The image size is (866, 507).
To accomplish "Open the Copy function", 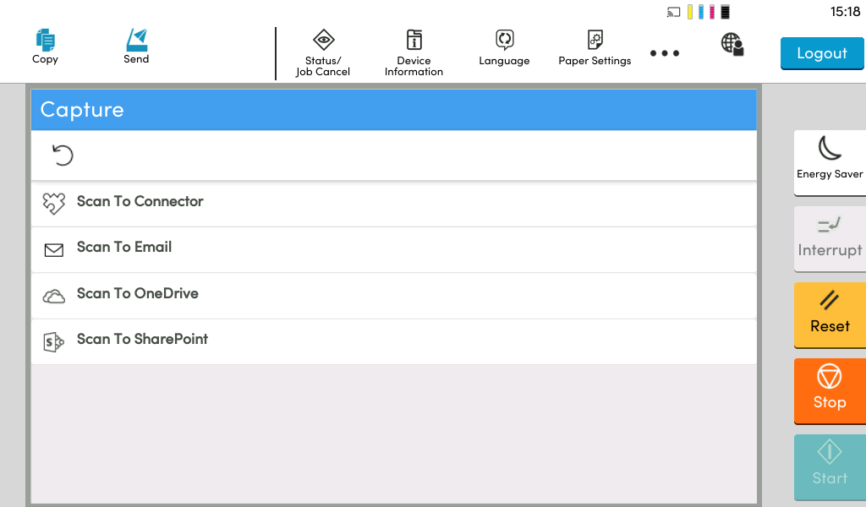I will pos(45,46).
